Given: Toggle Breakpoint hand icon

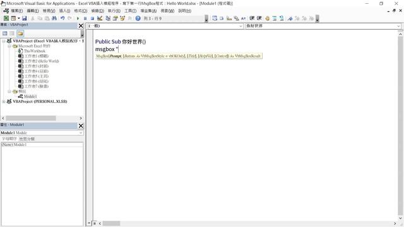Looking at the screenshot, I should point(267,18).
